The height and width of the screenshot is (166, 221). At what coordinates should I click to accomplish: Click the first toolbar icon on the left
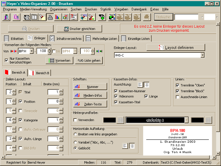[7, 17]
